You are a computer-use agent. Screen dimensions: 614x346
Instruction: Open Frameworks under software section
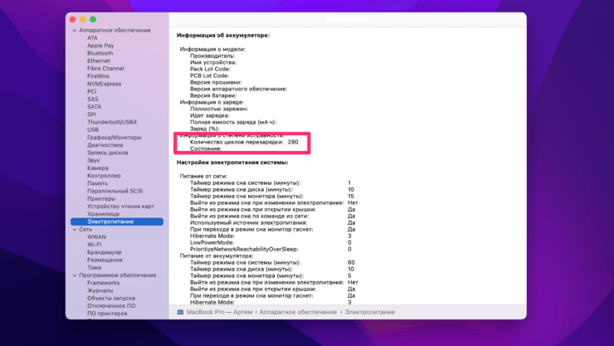103,283
